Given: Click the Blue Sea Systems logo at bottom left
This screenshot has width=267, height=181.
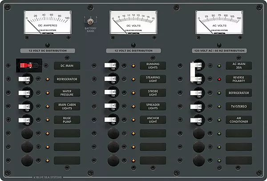Looking at the screenshot, I should (44, 177).
